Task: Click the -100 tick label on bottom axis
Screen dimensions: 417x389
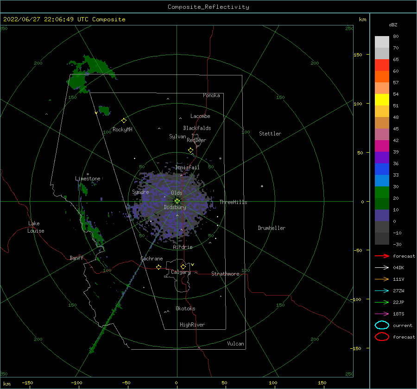Action: (x=76, y=383)
